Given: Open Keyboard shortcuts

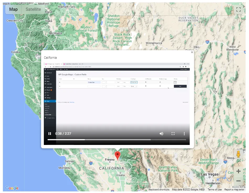Looking at the screenshot, I should (x=159, y=190).
